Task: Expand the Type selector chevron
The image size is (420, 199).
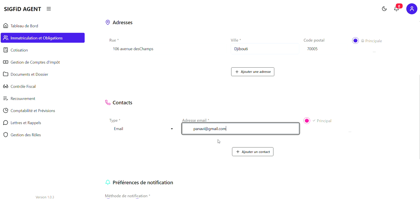Action: (x=172, y=129)
